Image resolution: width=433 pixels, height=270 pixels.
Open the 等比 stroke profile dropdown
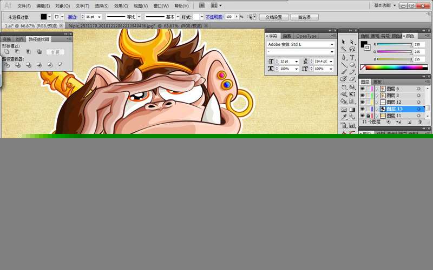pos(139,17)
